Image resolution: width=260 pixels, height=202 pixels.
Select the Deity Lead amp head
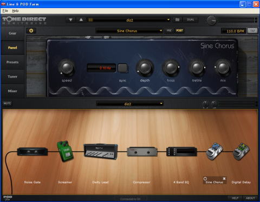[x=101, y=152]
